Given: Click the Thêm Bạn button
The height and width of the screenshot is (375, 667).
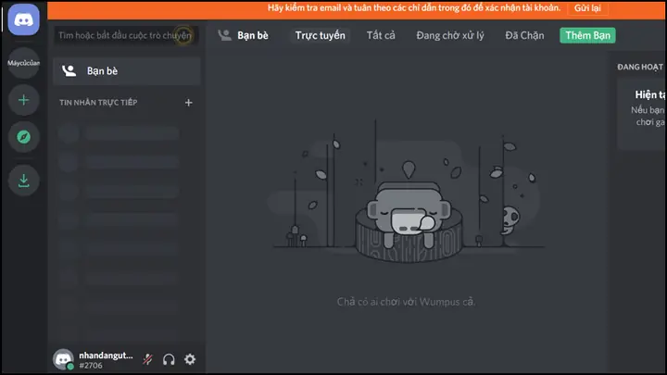Looking at the screenshot, I should pos(587,35).
